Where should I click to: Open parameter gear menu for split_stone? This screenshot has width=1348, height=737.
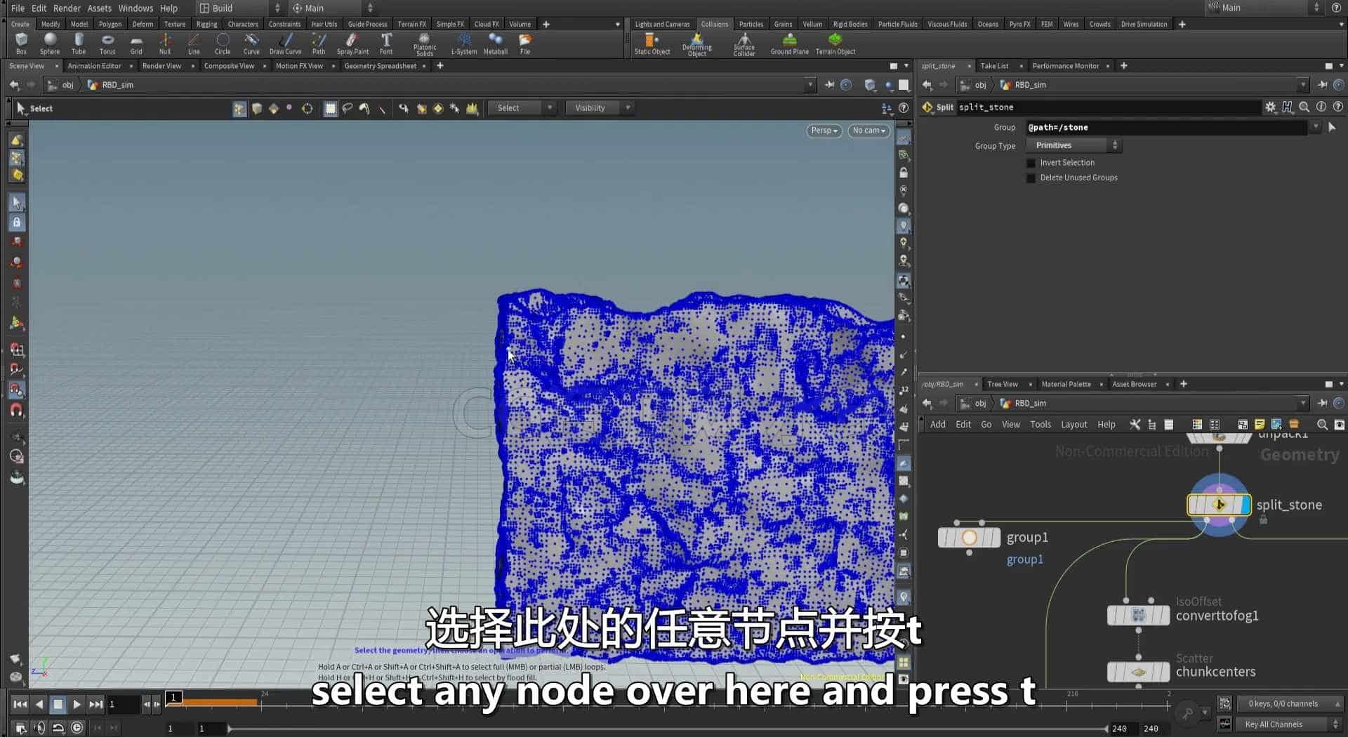pos(1270,107)
